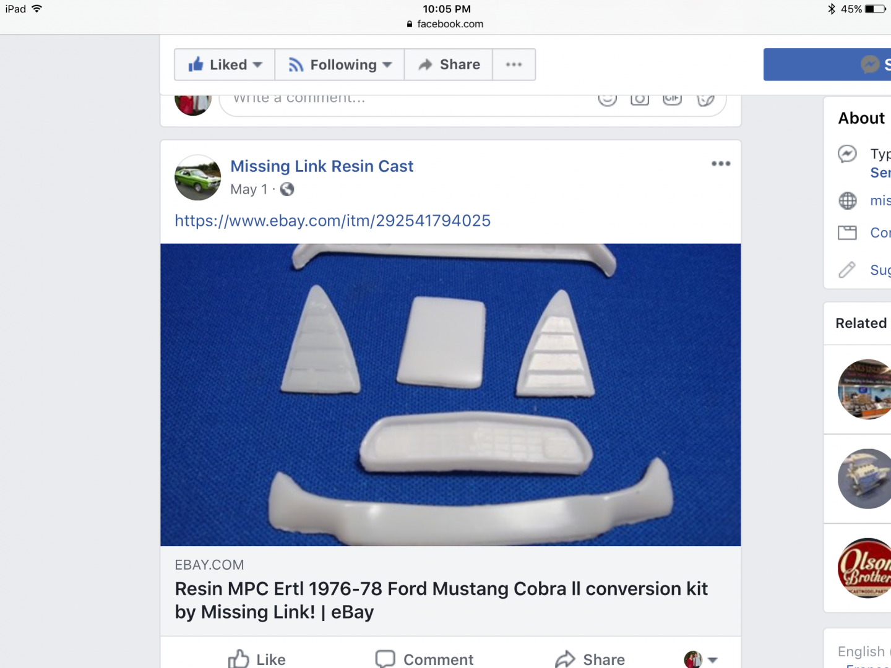Click the resin parts photo thumbnail

450,395
